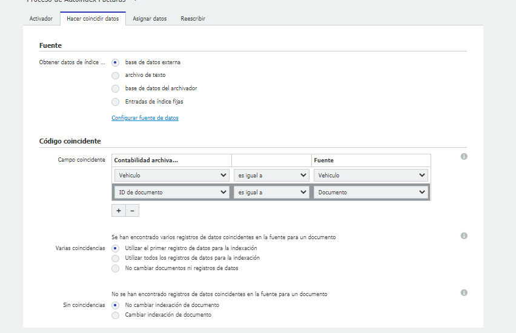Enable 'Cambiar indexación de documento' option
Screen dimensions: 516x333
point(115,315)
